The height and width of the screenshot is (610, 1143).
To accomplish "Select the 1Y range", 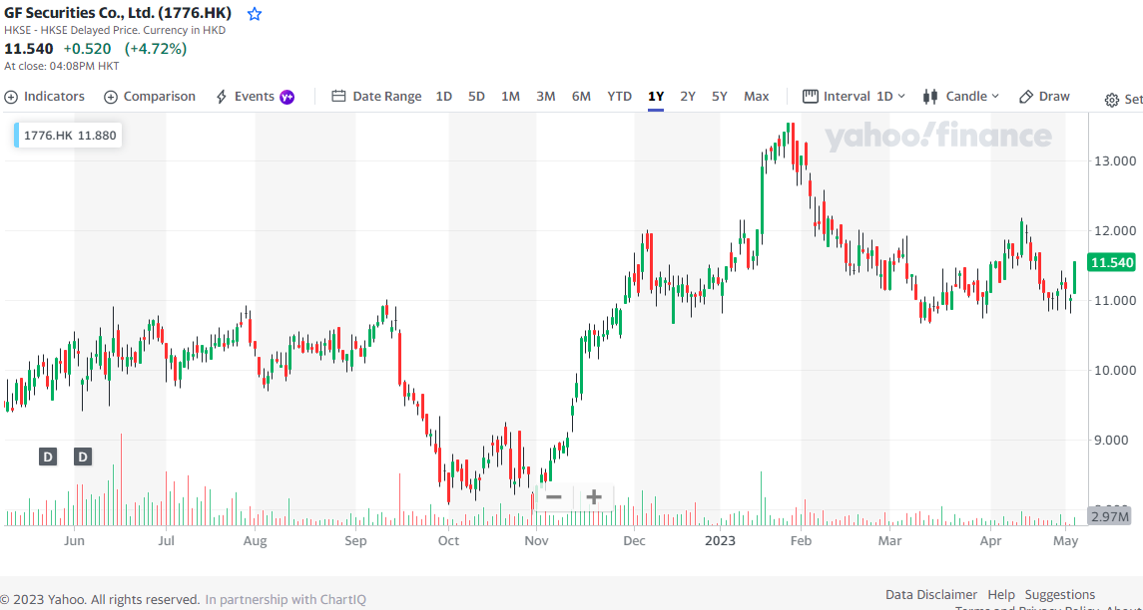I will pyautogui.click(x=656, y=96).
